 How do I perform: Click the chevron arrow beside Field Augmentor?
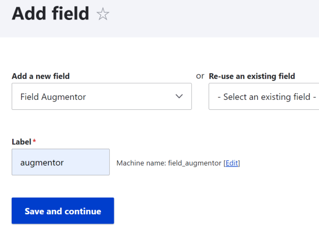coord(179,96)
